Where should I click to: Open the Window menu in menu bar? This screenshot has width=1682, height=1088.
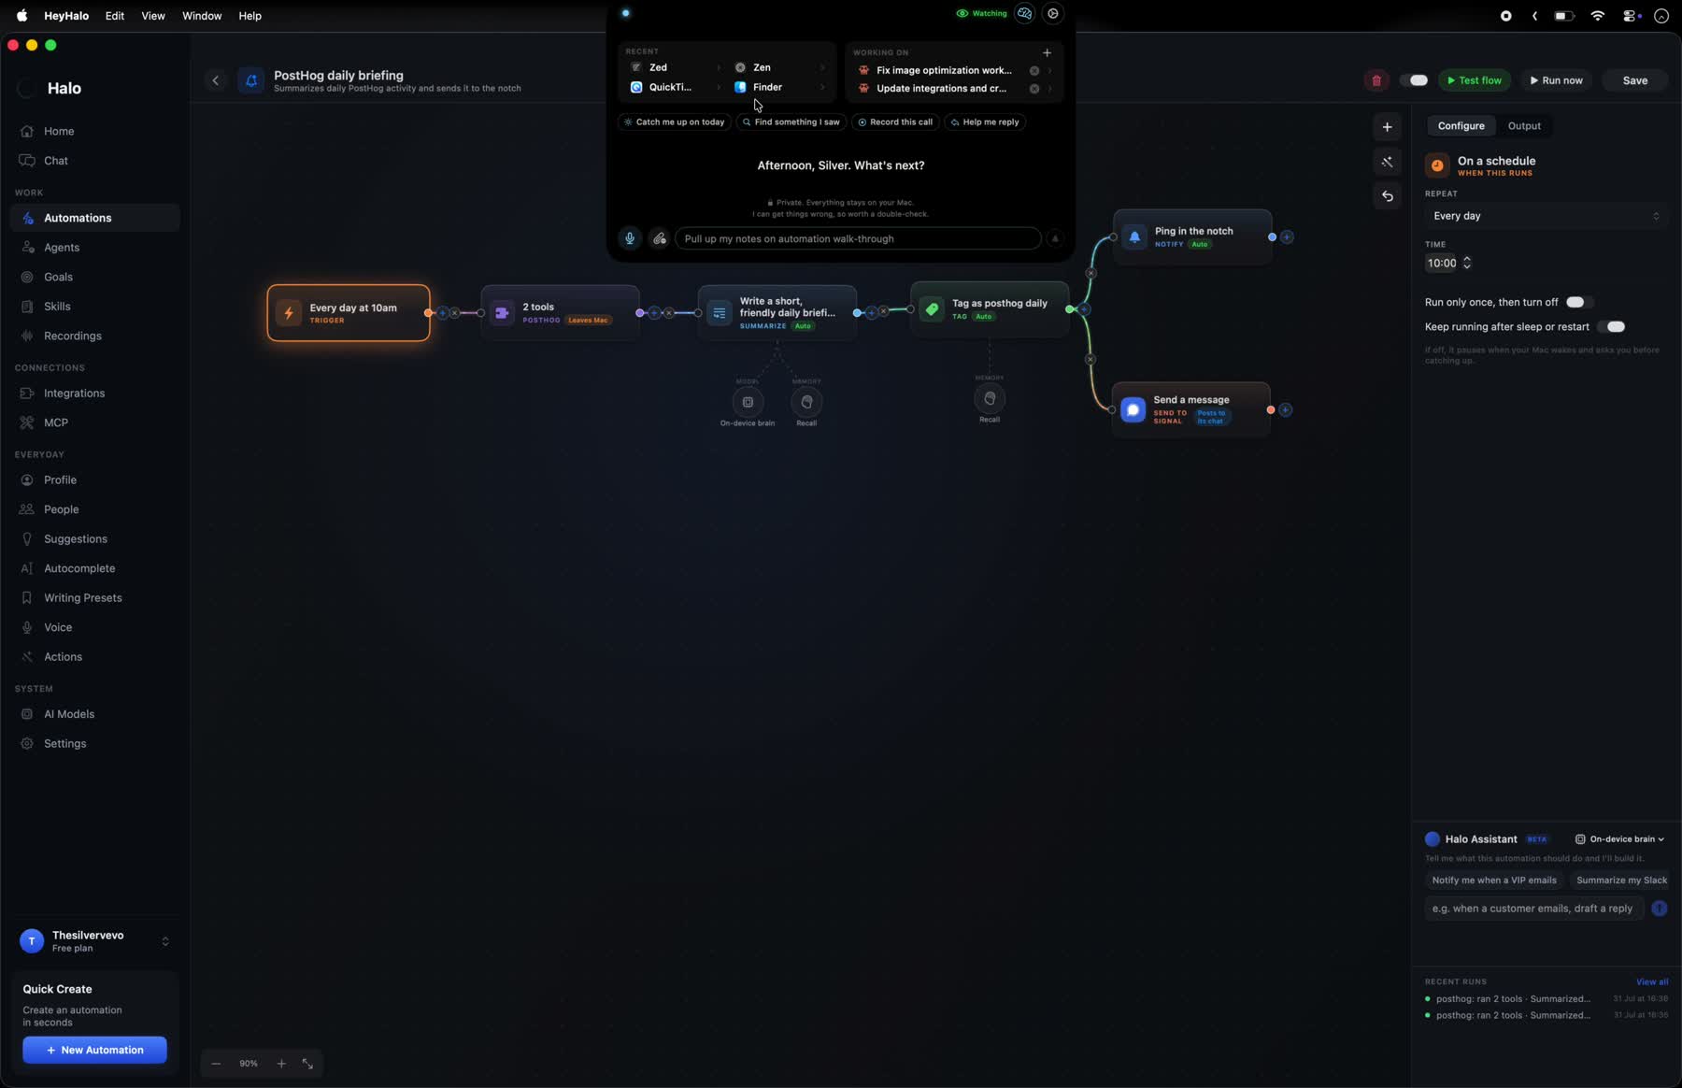pos(202,16)
